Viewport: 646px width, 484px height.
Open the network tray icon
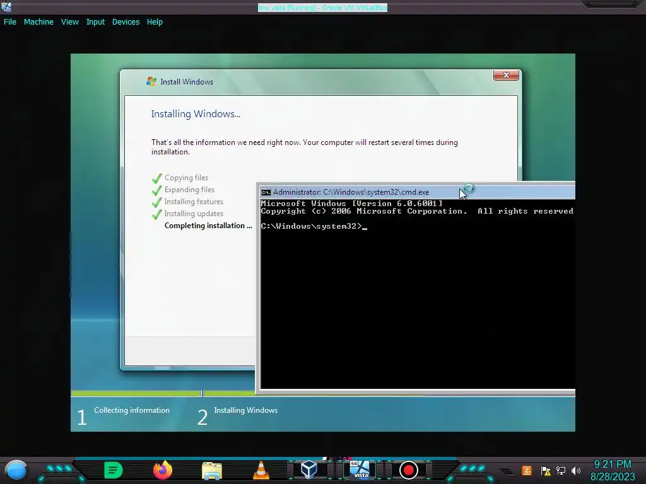pyautogui.click(x=561, y=470)
